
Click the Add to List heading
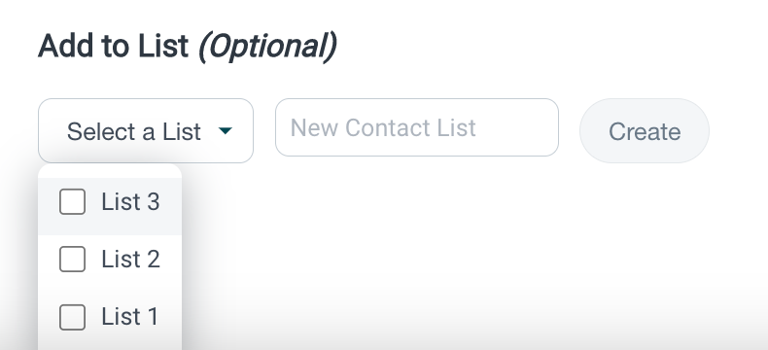(113, 46)
